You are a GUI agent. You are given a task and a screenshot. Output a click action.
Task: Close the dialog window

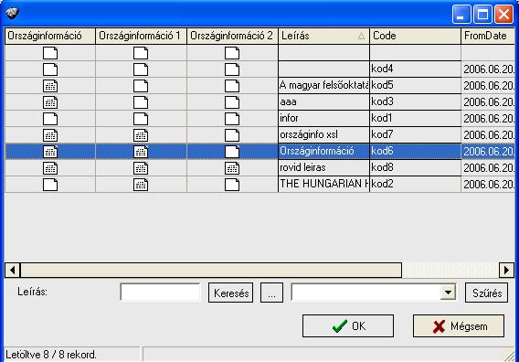click(503, 15)
